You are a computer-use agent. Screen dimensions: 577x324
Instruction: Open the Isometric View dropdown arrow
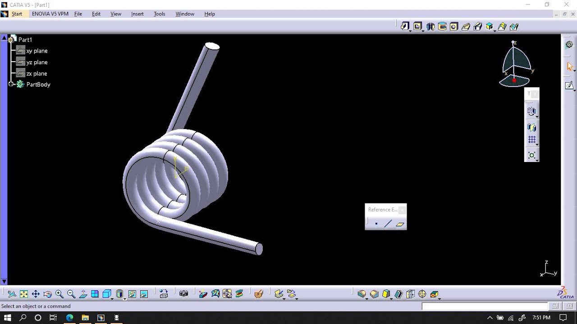click(112, 299)
